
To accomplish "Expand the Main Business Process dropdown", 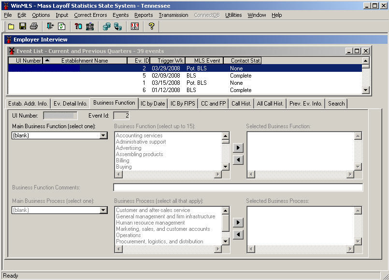I will pyautogui.click(x=103, y=210).
